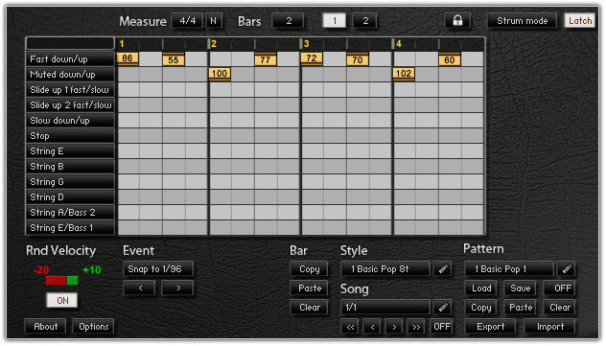This screenshot has height=346, width=606.
Task: Switch to bar 2 tab
Action: [365, 20]
